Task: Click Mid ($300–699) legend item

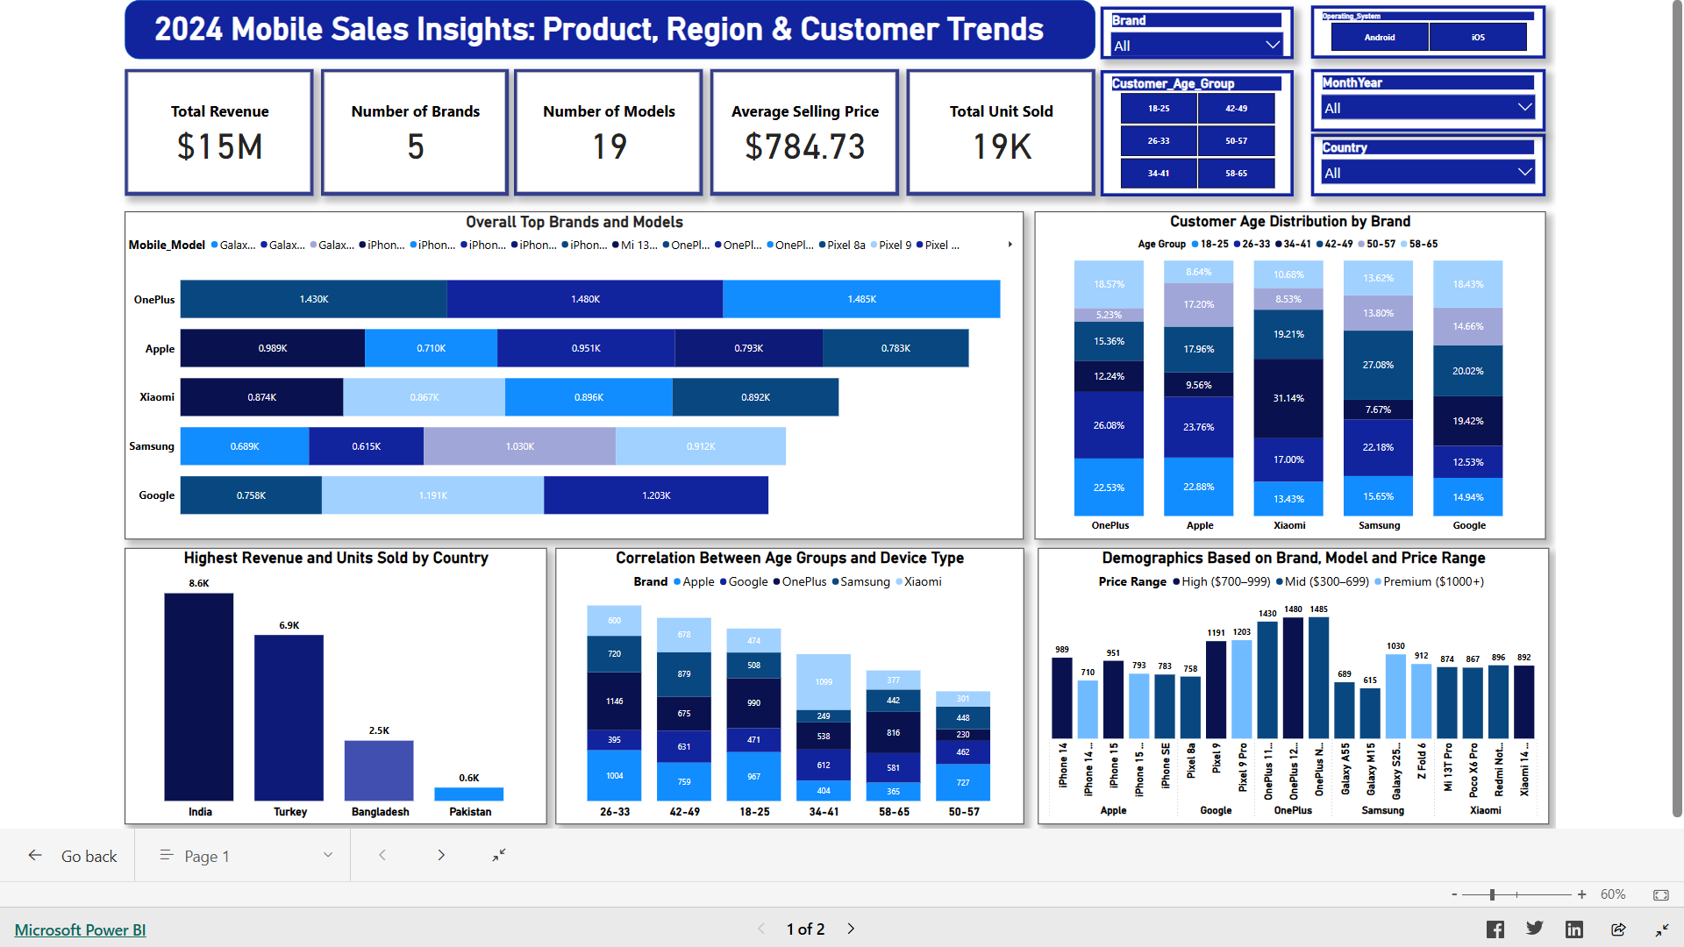Action: pyautogui.click(x=1322, y=581)
